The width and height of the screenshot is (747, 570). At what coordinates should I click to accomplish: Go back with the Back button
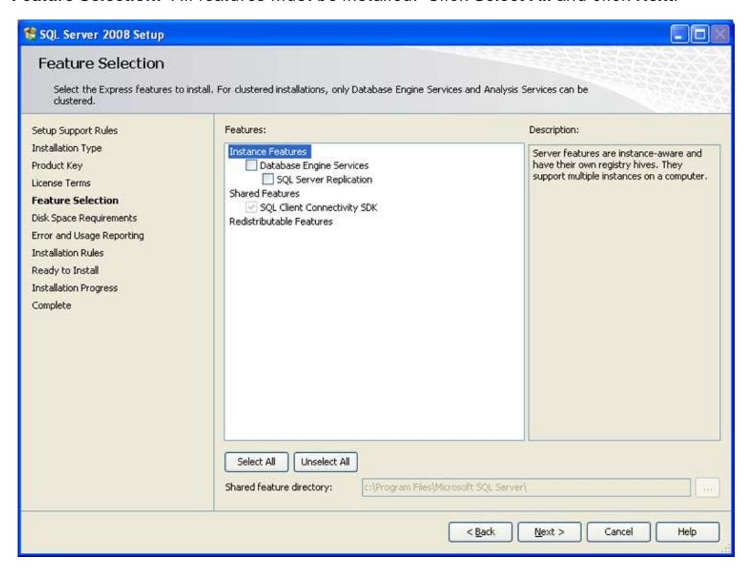coord(480,532)
